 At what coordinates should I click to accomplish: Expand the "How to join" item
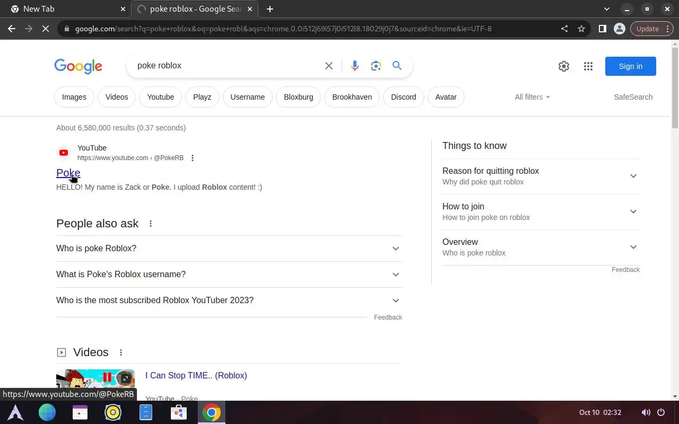541,211
